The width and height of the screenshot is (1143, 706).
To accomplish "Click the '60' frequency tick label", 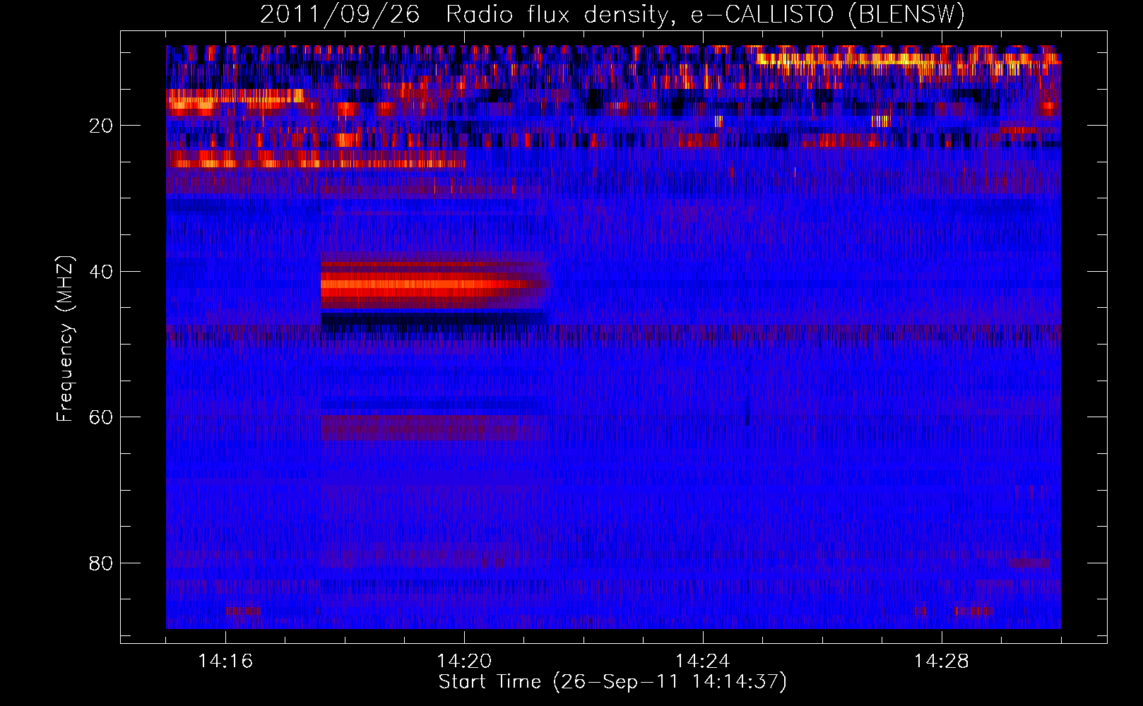I will click(101, 417).
